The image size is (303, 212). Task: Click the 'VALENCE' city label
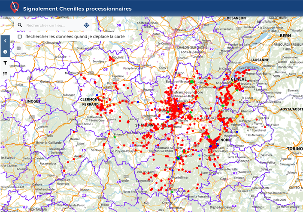click(186, 156)
